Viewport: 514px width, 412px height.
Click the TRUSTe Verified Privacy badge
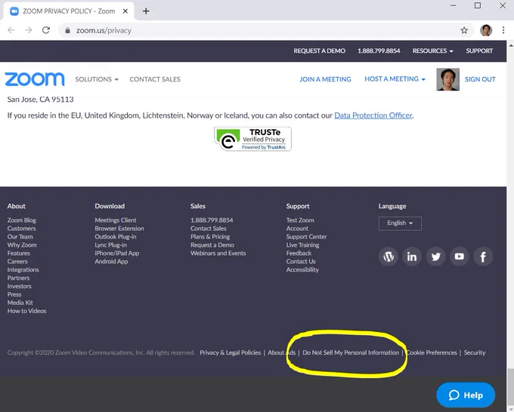252,139
